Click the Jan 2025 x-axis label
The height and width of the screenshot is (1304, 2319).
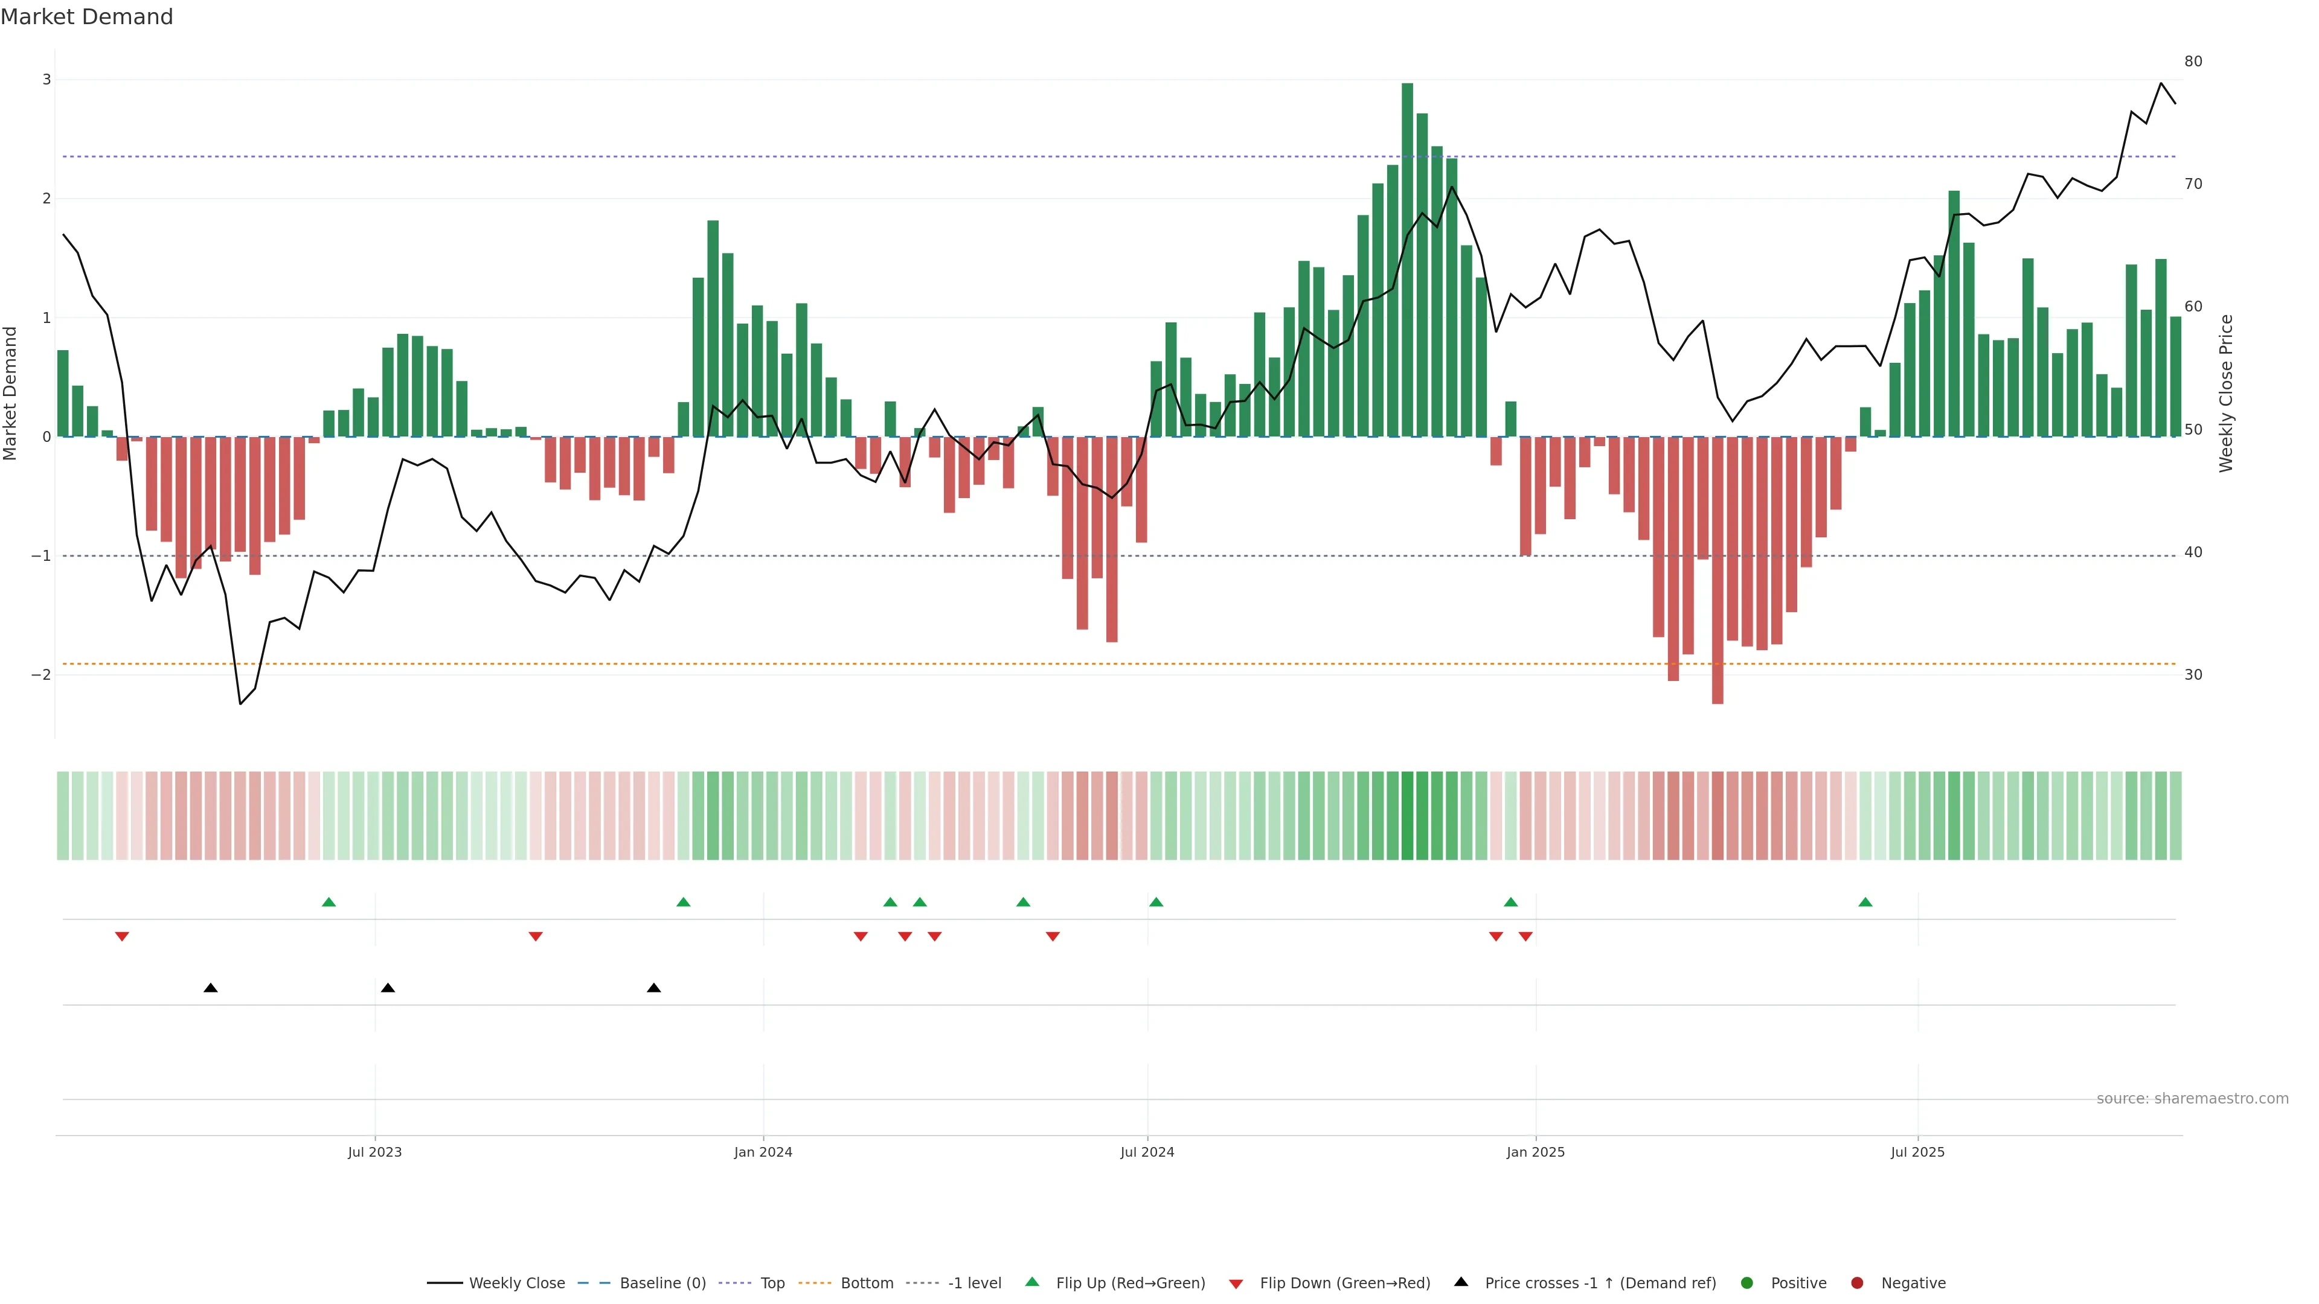(x=1536, y=1152)
